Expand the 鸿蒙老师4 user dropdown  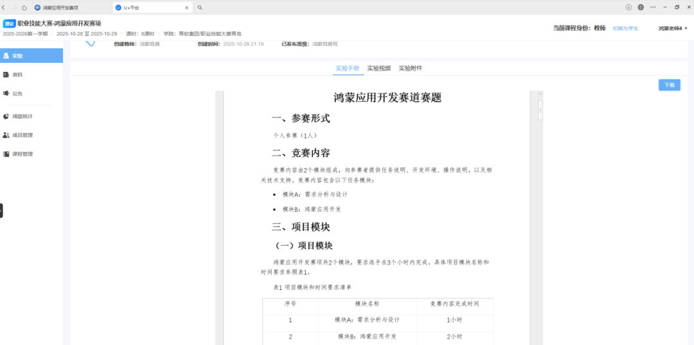(x=673, y=28)
